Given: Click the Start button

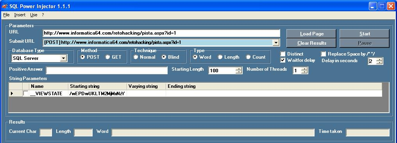Looking at the screenshot, I should 364,34.
